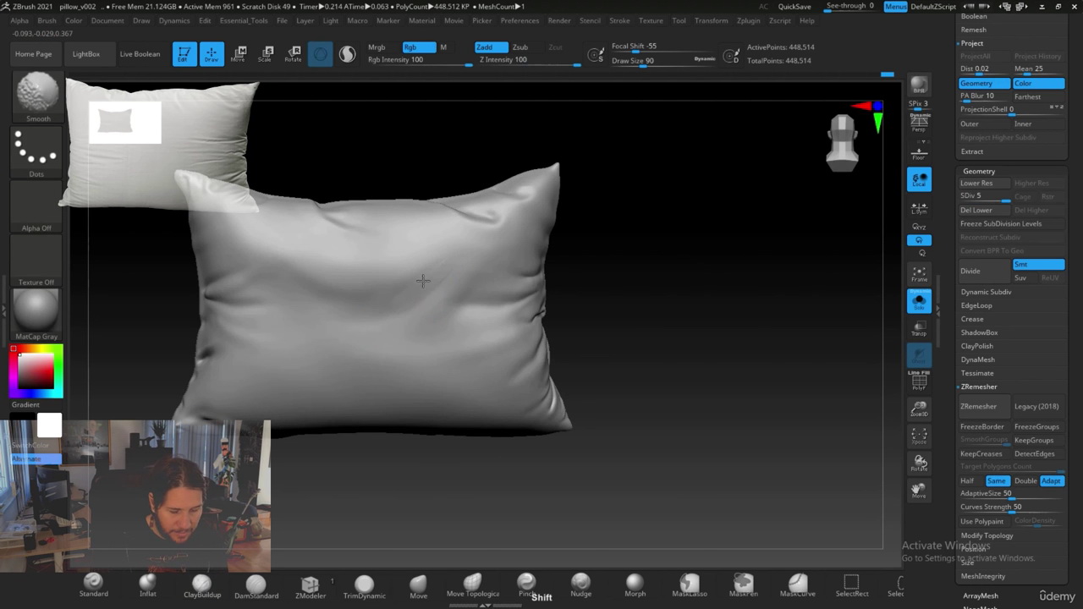The height and width of the screenshot is (609, 1083).
Task: Toggle Mrgb mode
Action: (x=377, y=47)
